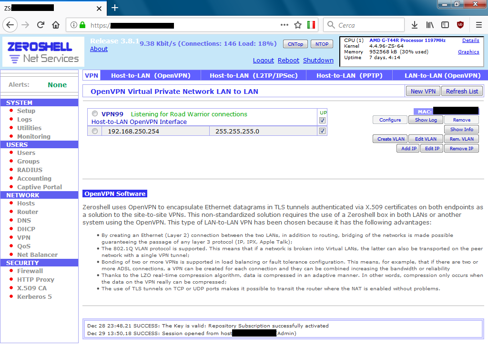
Task: Switch to LAN-to-LAN (OpenVPN) tab
Action: coord(442,75)
